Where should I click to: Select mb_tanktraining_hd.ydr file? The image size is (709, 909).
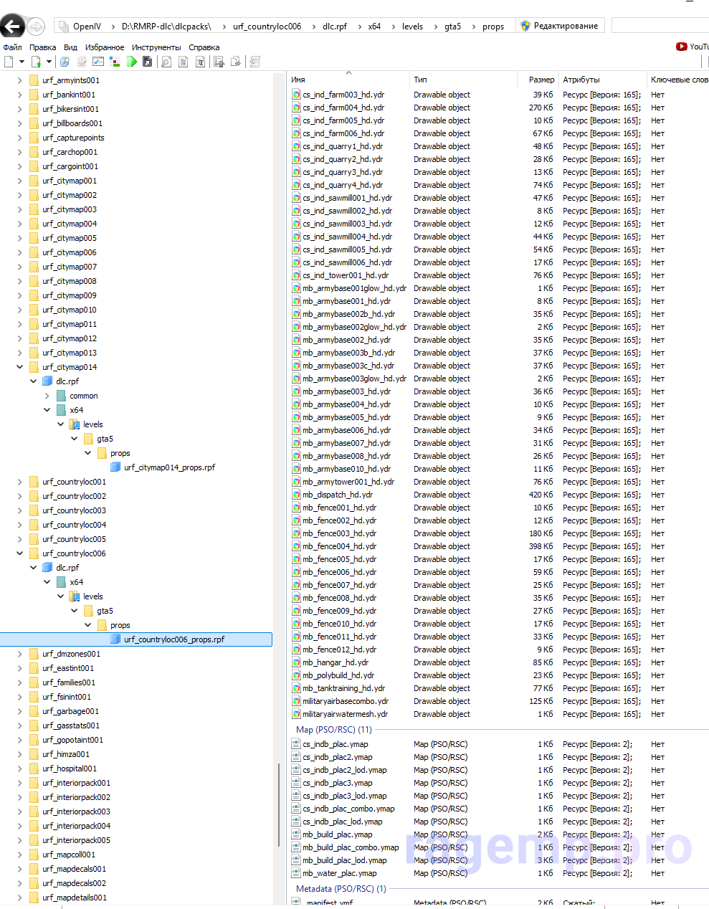[x=344, y=688]
